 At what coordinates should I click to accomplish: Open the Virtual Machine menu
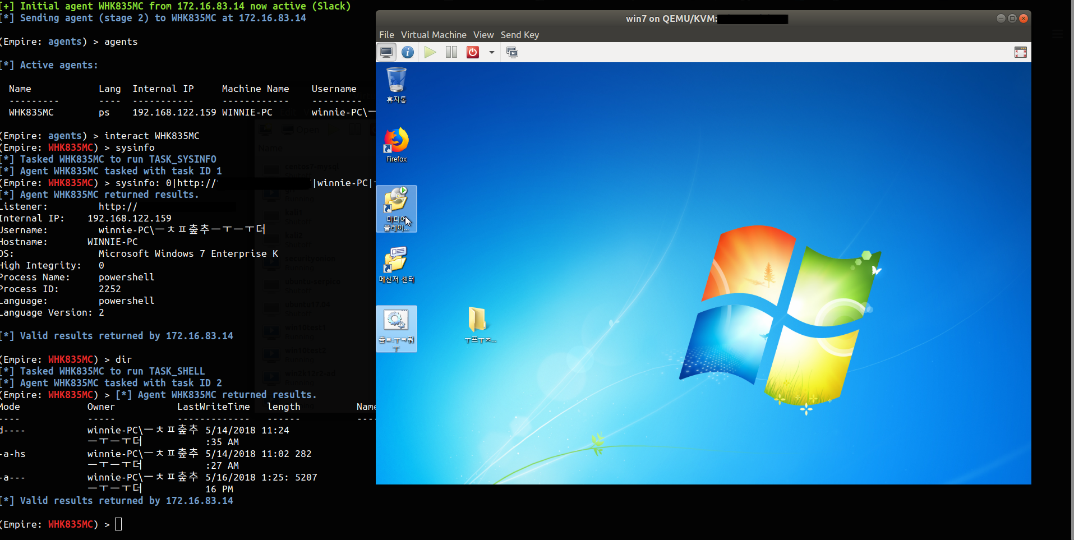(433, 35)
